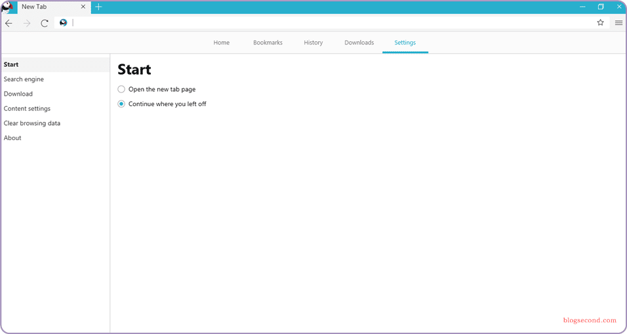This screenshot has width=627, height=334.
Task: View the Downloads tab
Action: coord(359,43)
